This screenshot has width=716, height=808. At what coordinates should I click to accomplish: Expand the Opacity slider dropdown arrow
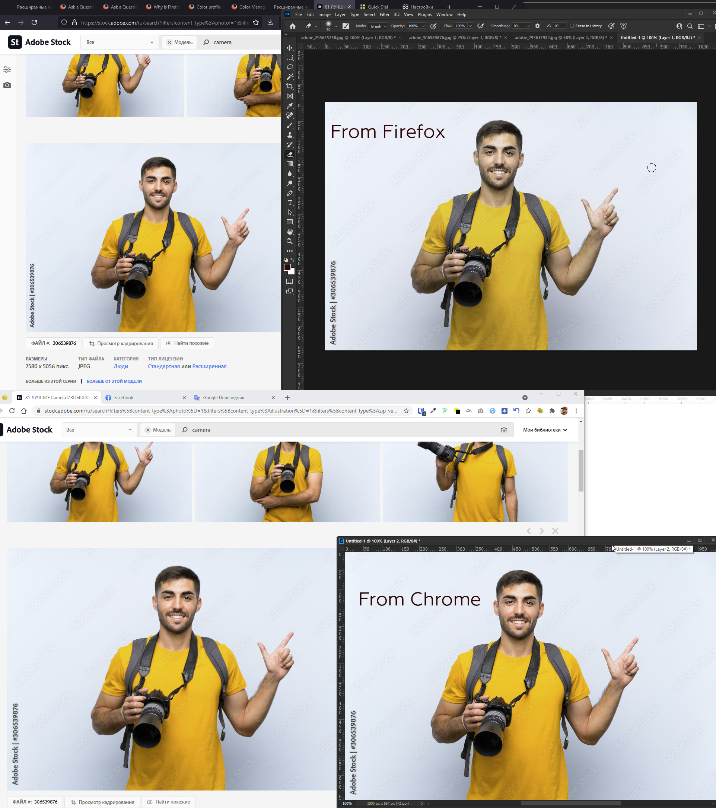423,26
